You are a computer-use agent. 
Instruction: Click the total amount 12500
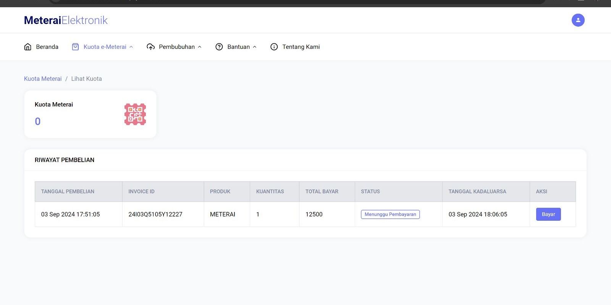click(314, 214)
